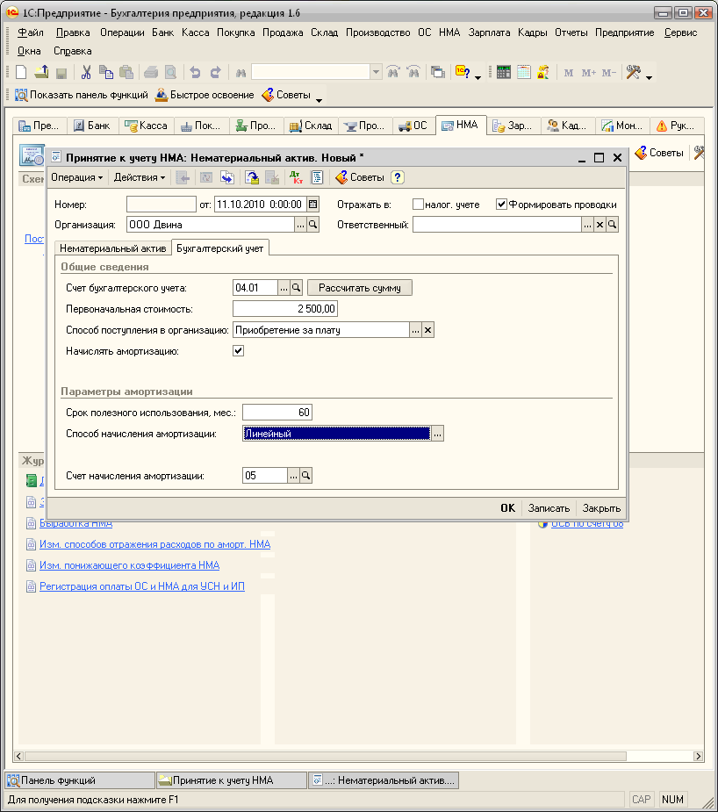Open the Calendar icon in the toolbar
The height and width of the screenshot is (812, 718).
coord(523,72)
